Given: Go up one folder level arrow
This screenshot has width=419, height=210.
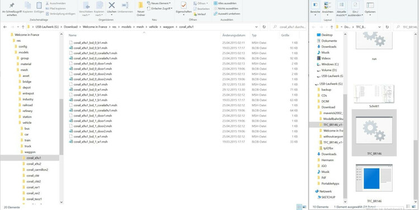Looking at the screenshot, I should coord(23,27).
